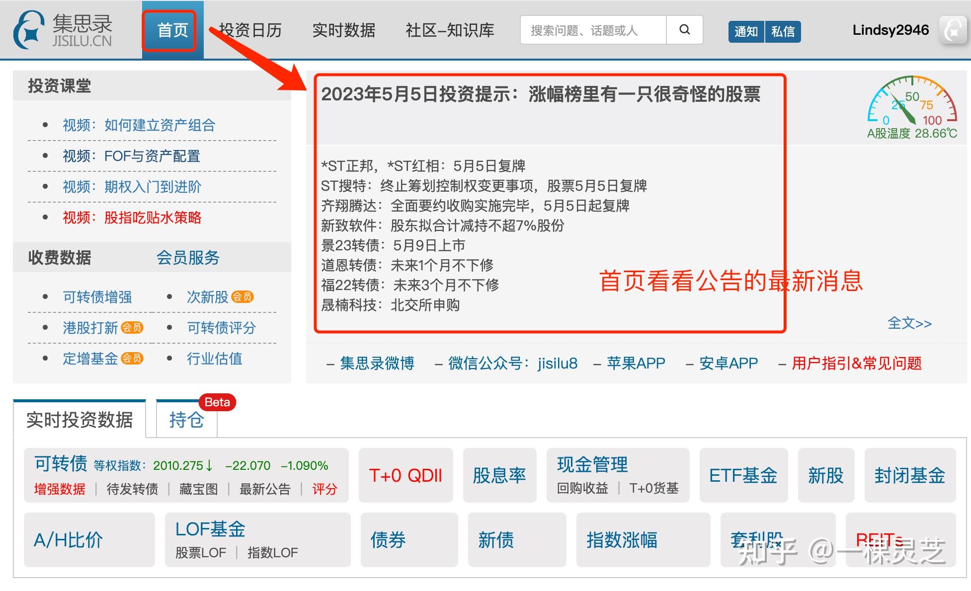Open 港股打新 link
Image resolution: width=971 pixels, height=591 pixels.
[x=90, y=328]
